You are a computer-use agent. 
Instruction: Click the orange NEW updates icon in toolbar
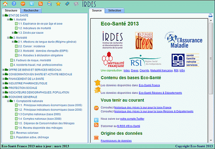point(23,4)
